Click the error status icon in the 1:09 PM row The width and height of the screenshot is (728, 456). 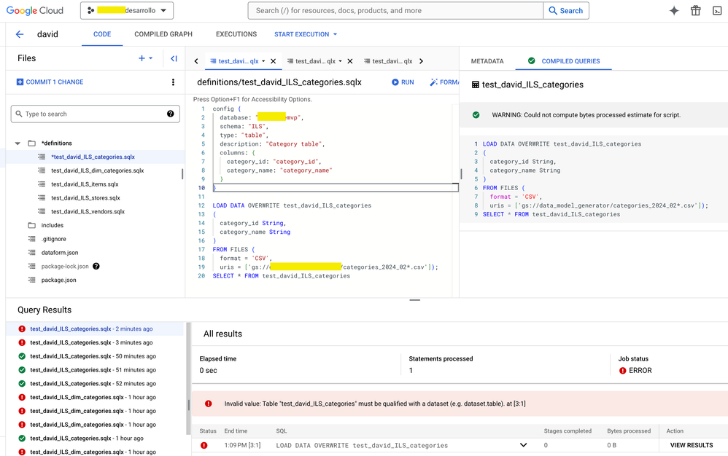pos(204,445)
